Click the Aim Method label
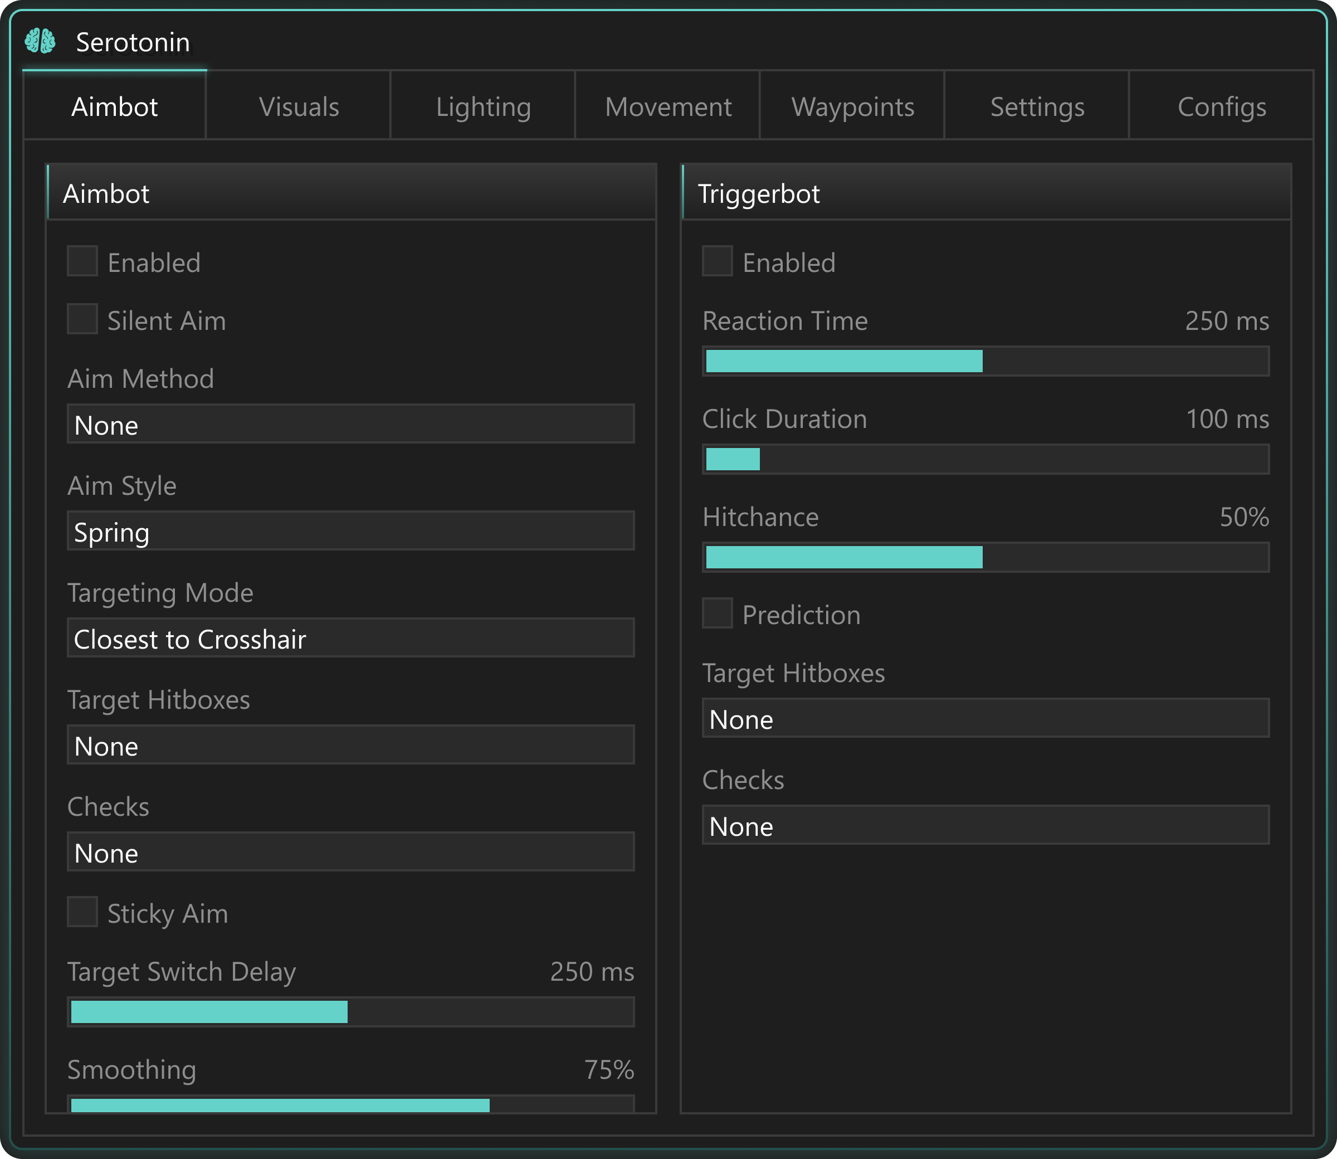The image size is (1337, 1159). (140, 379)
